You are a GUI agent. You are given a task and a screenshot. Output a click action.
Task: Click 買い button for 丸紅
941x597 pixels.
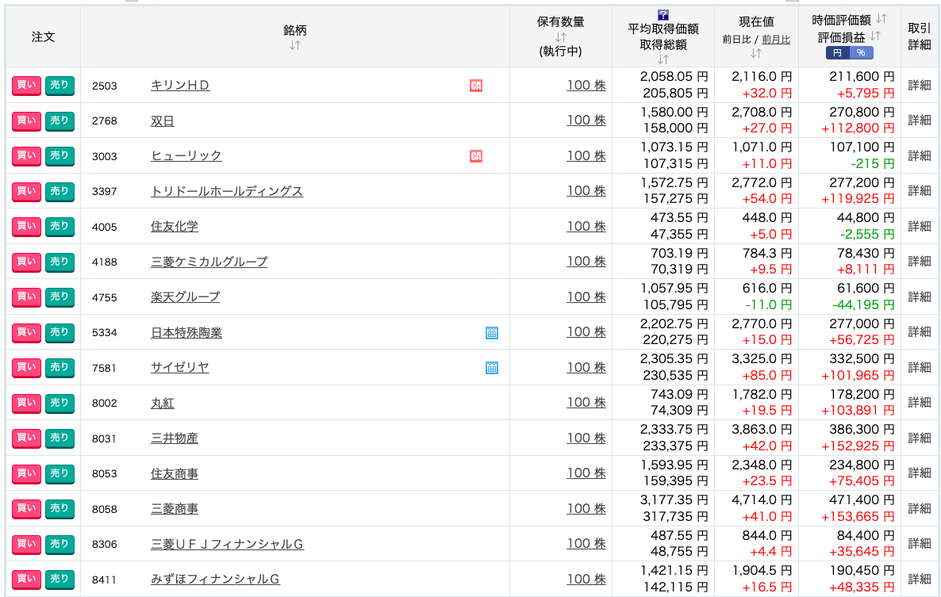point(26,404)
